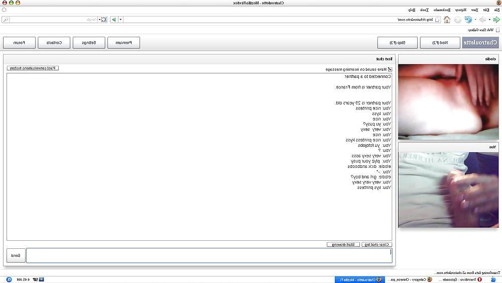Click the 4:45 AM taskbar clock
502x283 pixels.
23,279
